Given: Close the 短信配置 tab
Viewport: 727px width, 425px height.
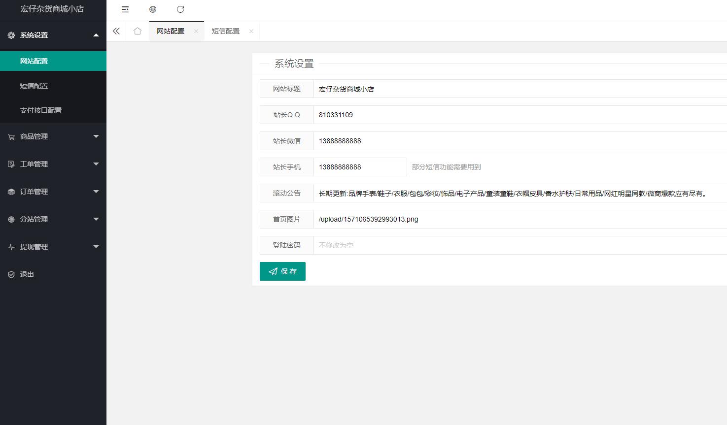Looking at the screenshot, I should coord(251,31).
